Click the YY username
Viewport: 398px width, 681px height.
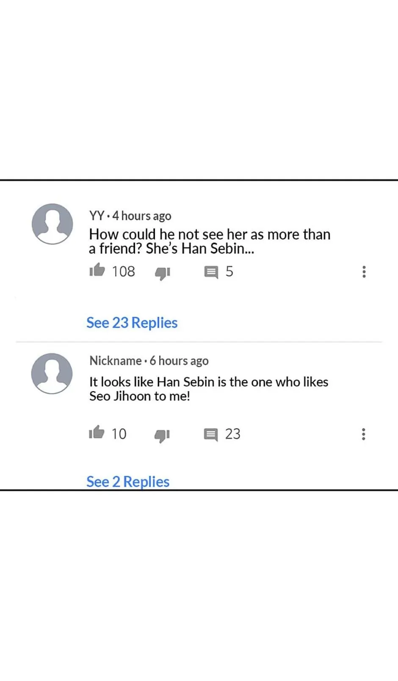pyautogui.click(x=97, y=216)
